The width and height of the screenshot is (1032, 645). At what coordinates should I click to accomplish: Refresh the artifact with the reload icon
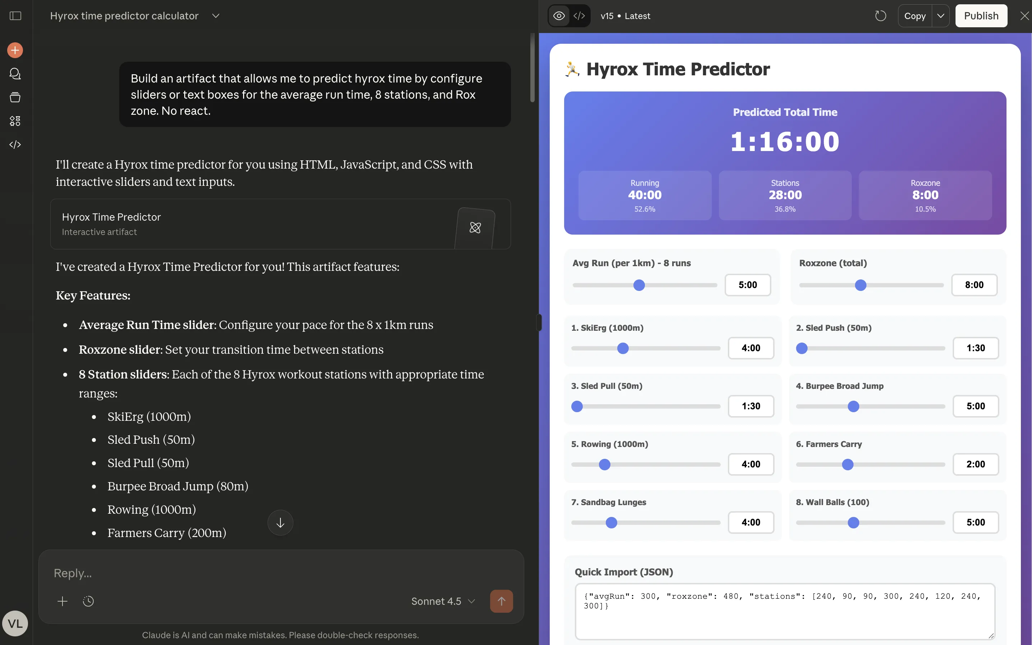[x=880, y=16]
